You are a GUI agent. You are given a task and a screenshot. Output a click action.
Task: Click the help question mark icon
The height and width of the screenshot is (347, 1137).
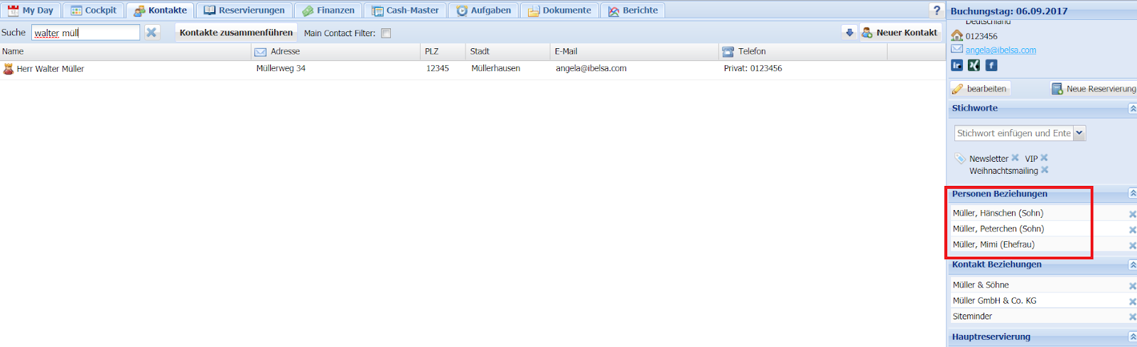coord(937,11)
